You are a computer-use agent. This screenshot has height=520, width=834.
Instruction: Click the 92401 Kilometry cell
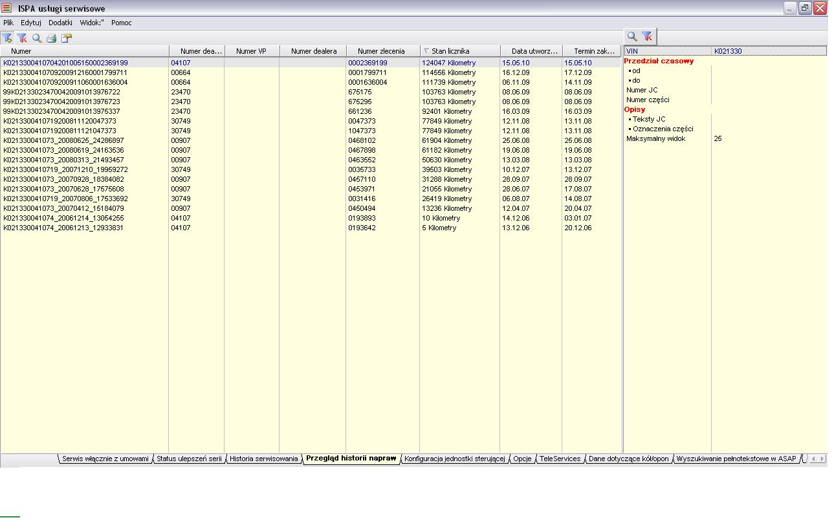460,111
